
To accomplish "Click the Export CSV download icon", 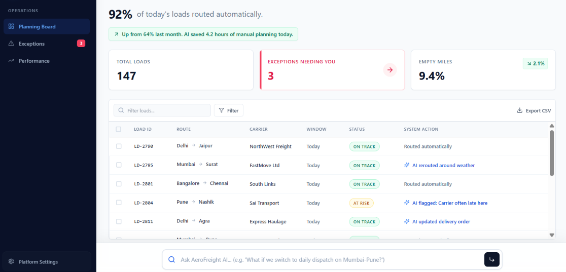I will [x=520, y=110].
